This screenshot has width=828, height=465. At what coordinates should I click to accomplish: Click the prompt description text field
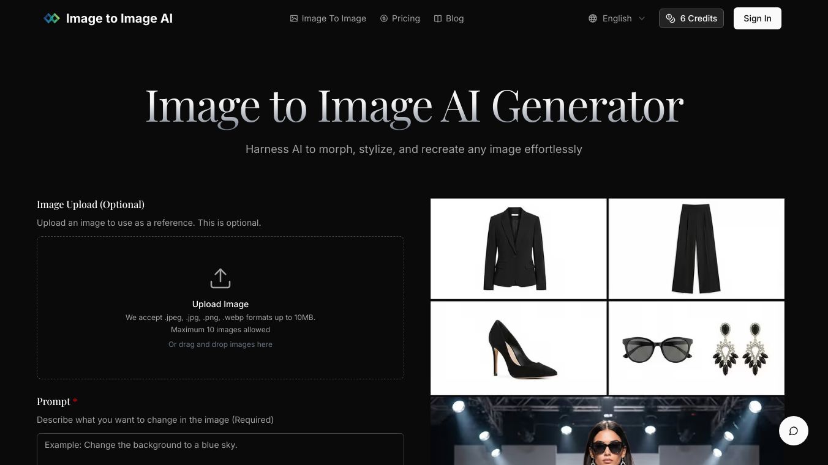click(x=220, y=449)
